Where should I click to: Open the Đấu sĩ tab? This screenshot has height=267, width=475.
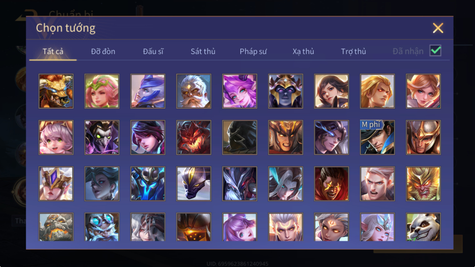pyautogui.click(x=153, y=51)
